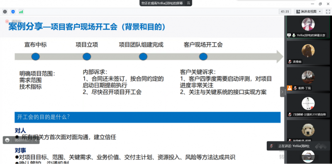The height and width of the screenshot is (164, 332).
Task: Click the 41:31 meeting timer
Action: pos(285,12)
